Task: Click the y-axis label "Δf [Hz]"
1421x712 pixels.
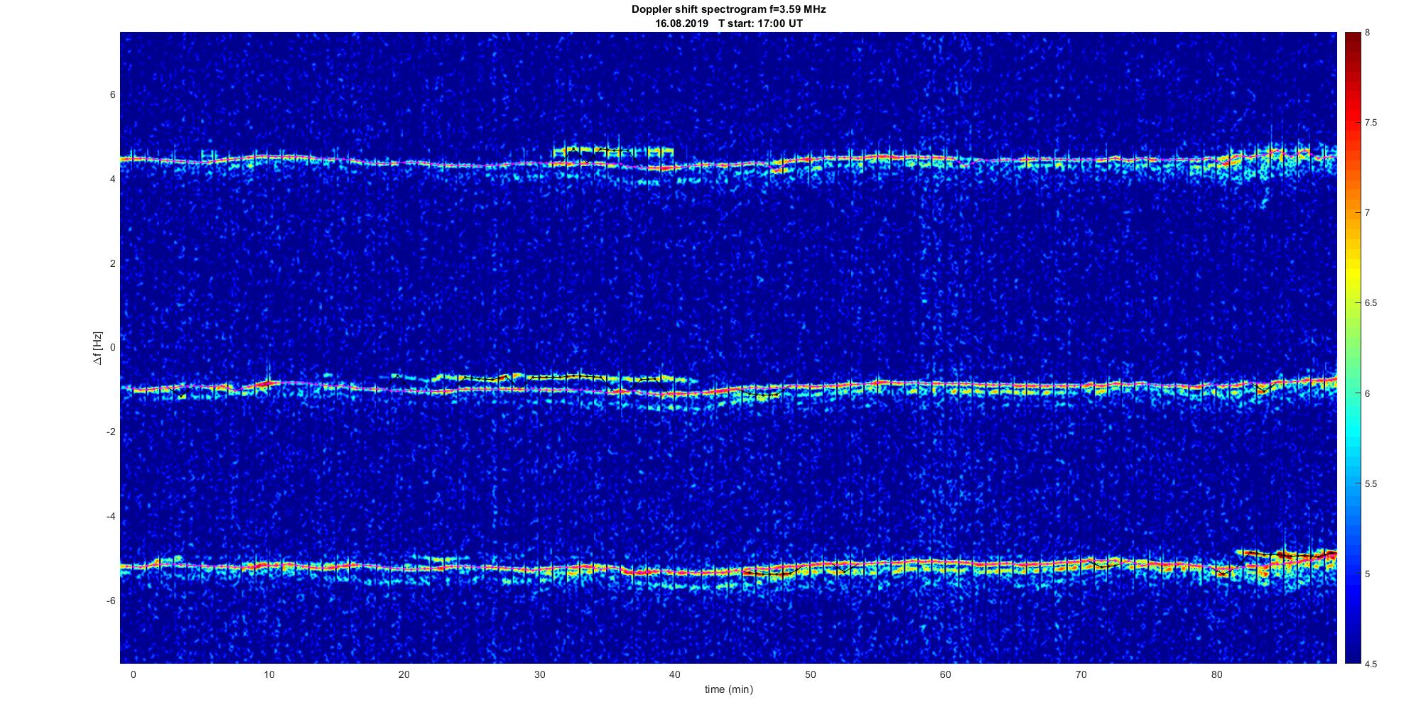Action: click(x=97, y=348)
